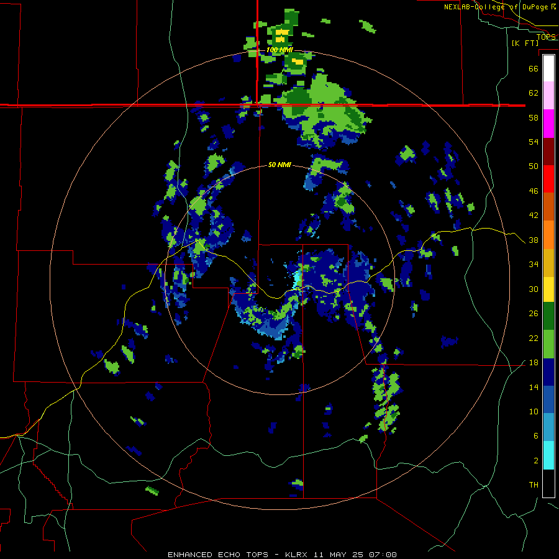Click the '26' legend value
Image resolution: width=559 pixels, height=559 pixels.
pyautogui.click(x=534, y=314)
